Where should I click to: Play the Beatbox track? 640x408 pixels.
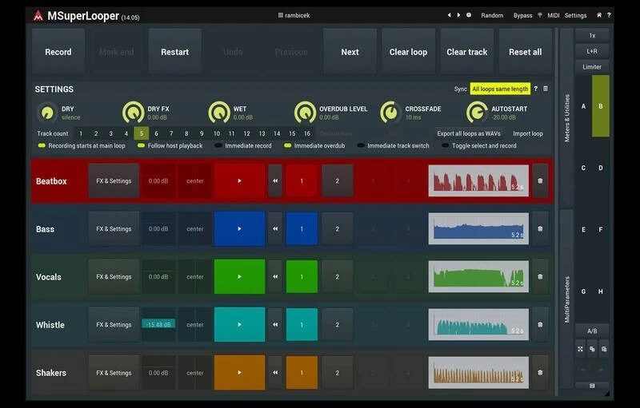coord(239,180)
